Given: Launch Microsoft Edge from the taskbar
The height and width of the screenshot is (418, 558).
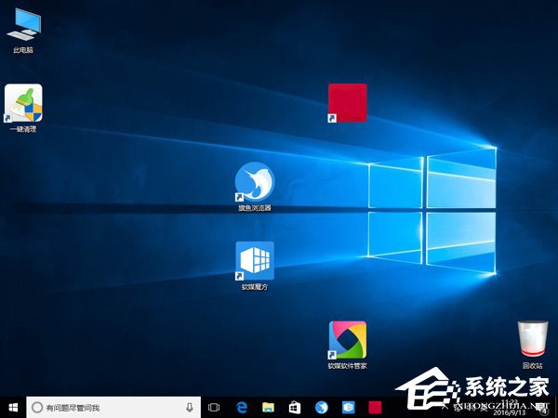Looking at the screenshot, I should click(242, 408).
